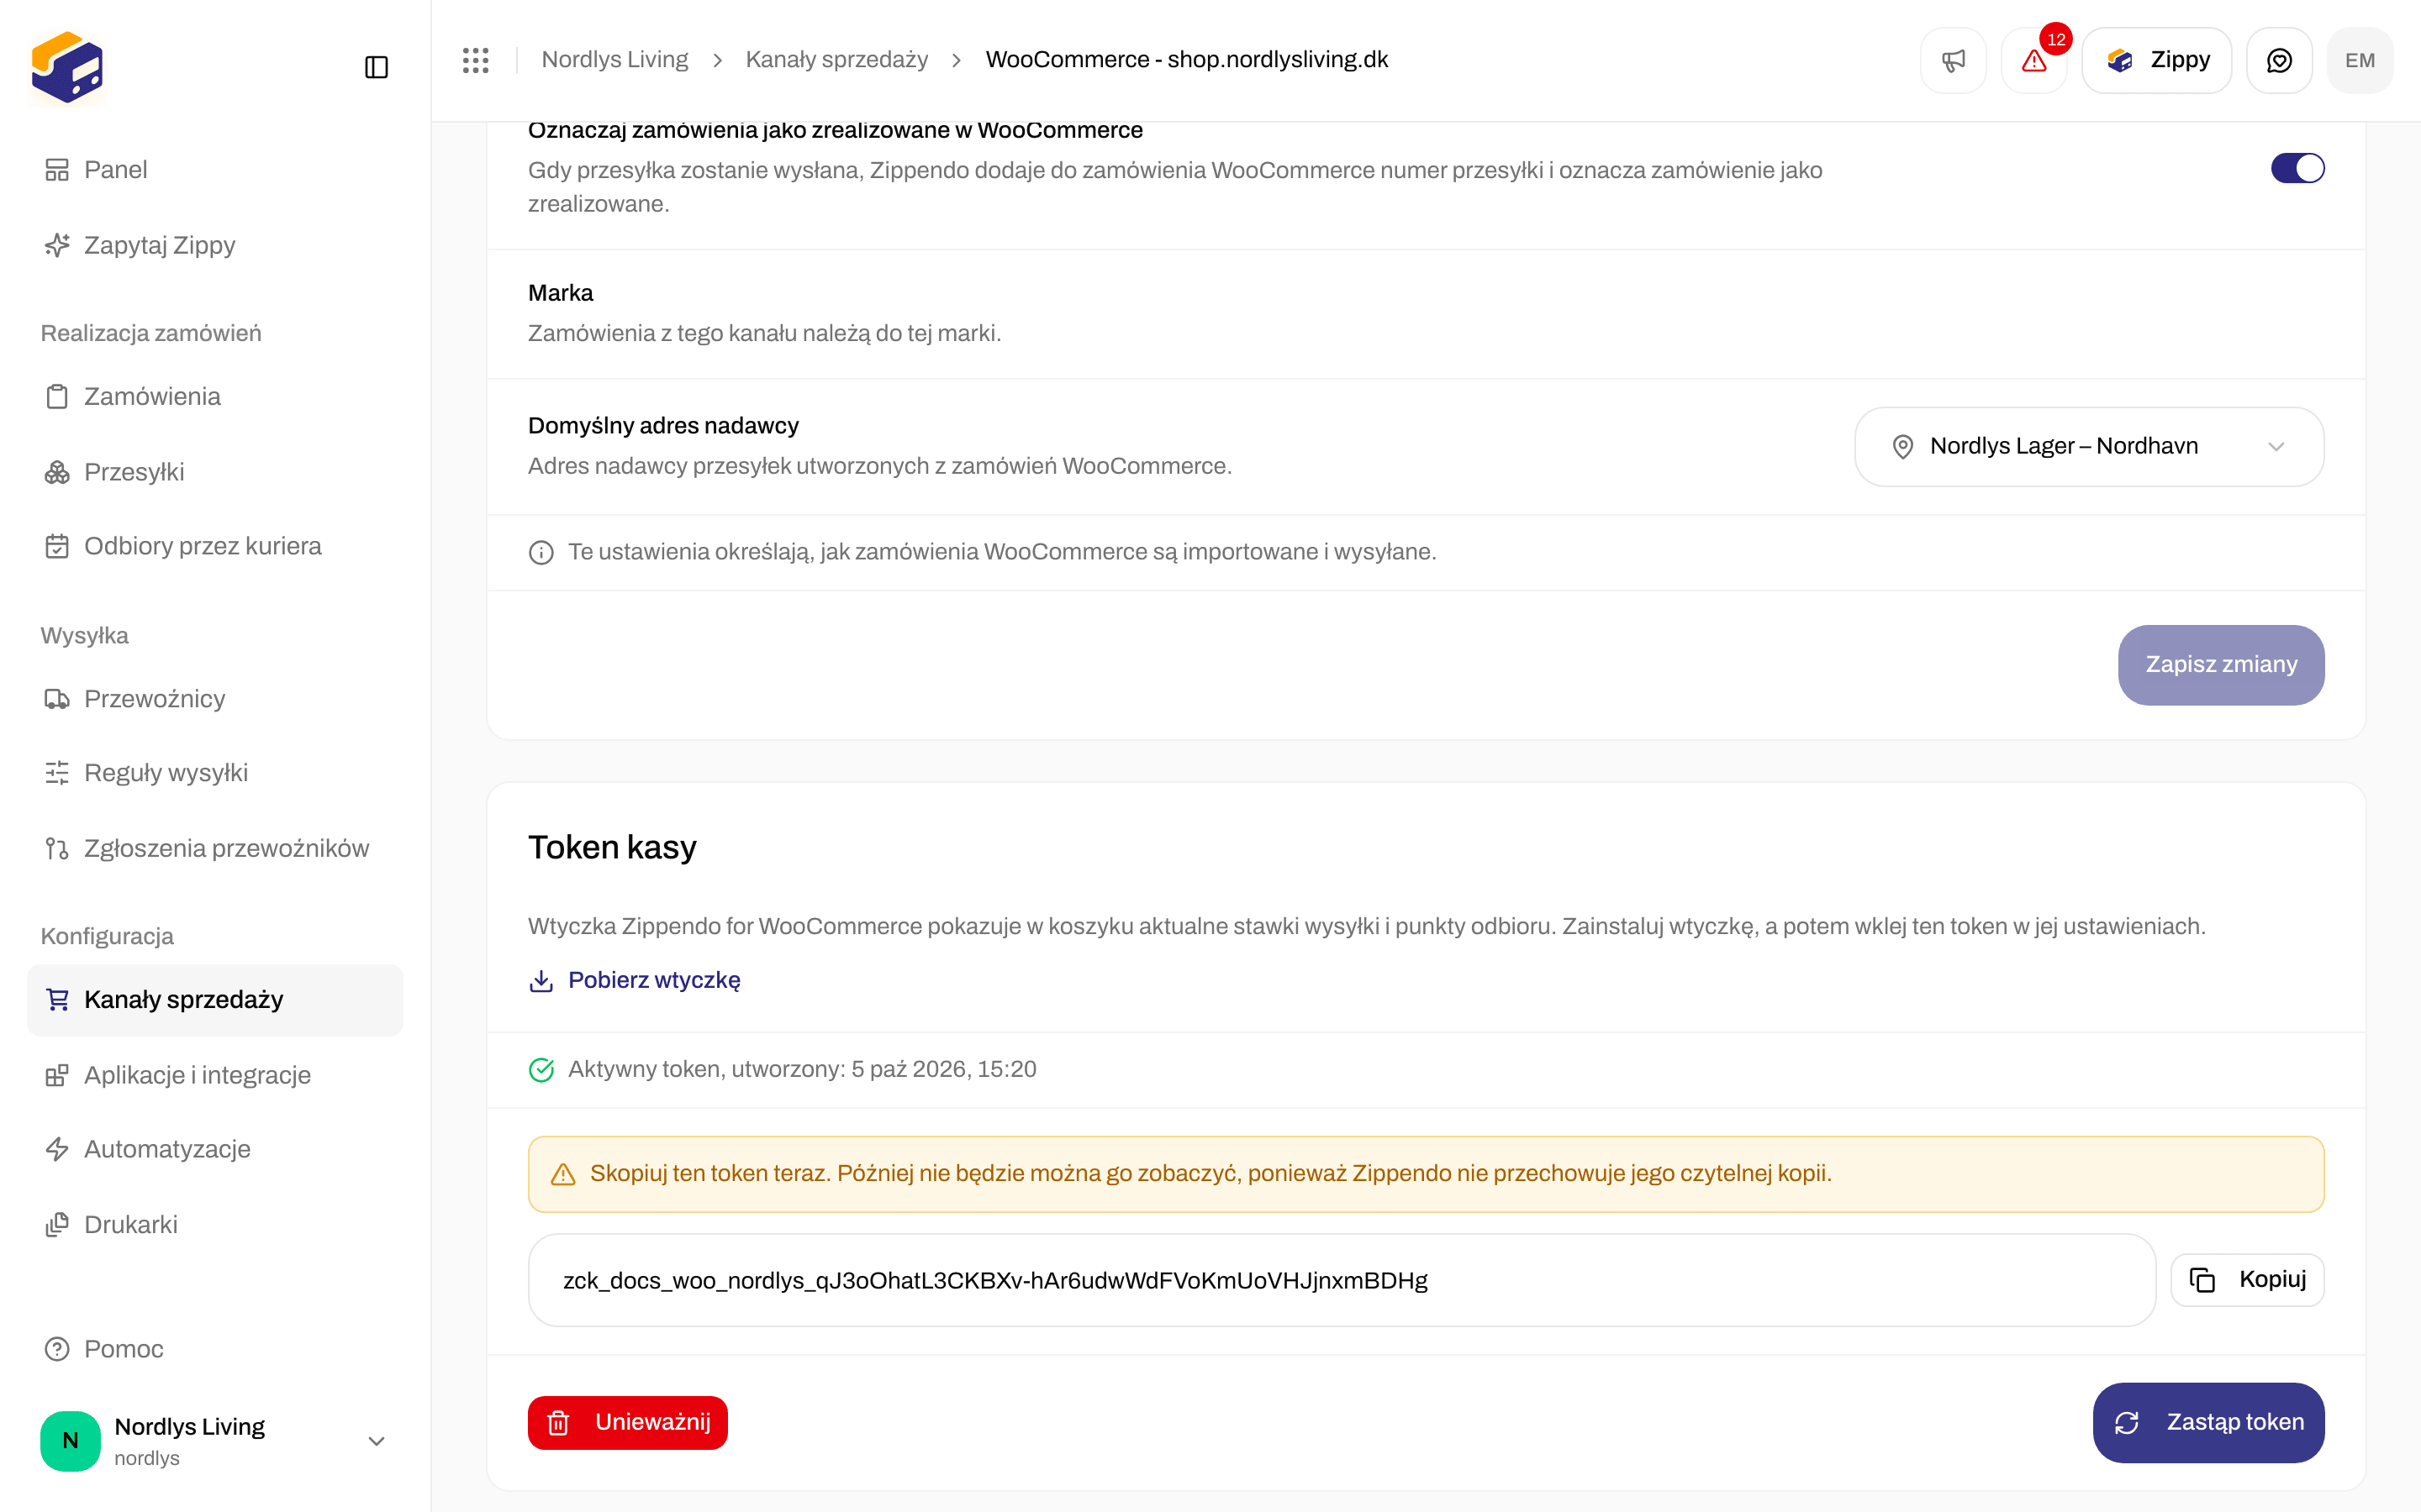Click the "Token kasy" heading

coord(612,847)
